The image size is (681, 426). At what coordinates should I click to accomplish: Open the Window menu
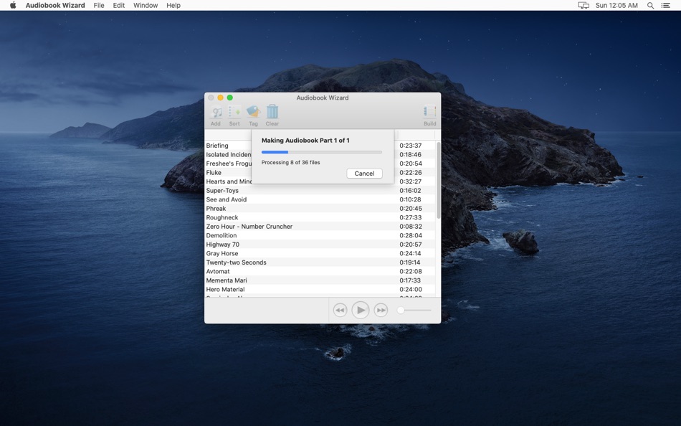click(x=146, y=5)
